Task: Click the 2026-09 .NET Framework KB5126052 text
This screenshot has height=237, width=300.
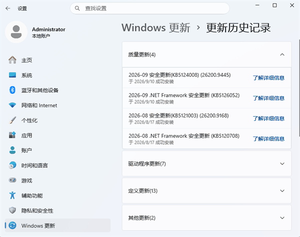Action: click(184, 95)
